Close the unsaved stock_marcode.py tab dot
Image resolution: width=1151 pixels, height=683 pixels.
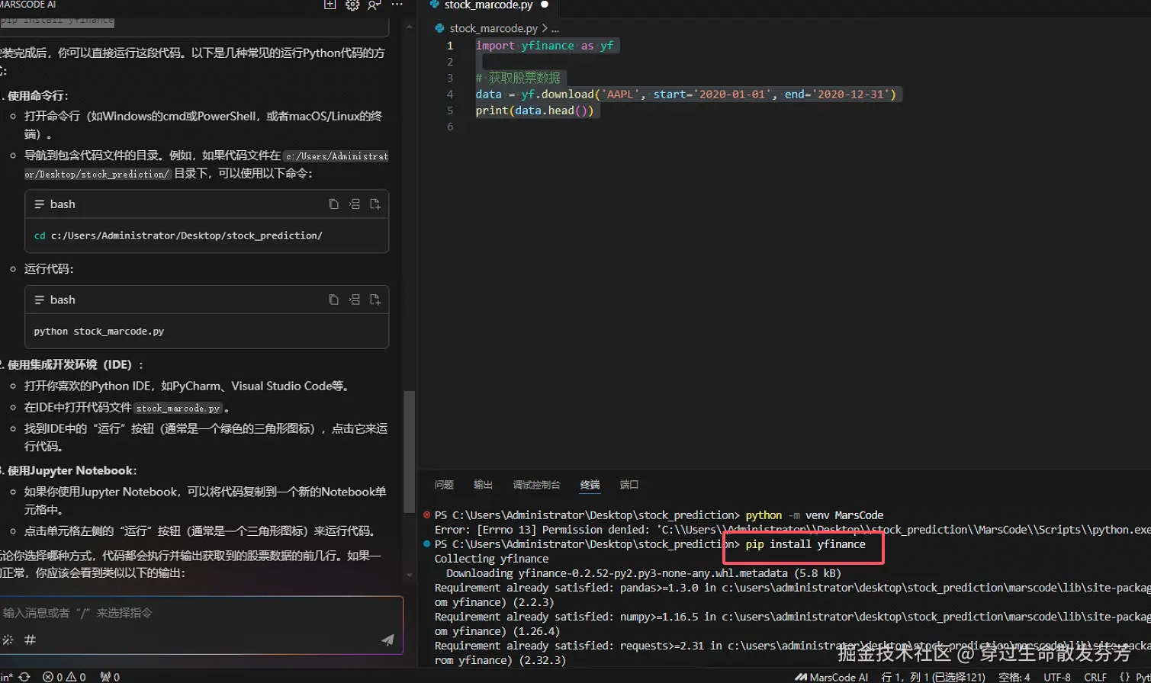pyautogui.click(x=545, y=5)
